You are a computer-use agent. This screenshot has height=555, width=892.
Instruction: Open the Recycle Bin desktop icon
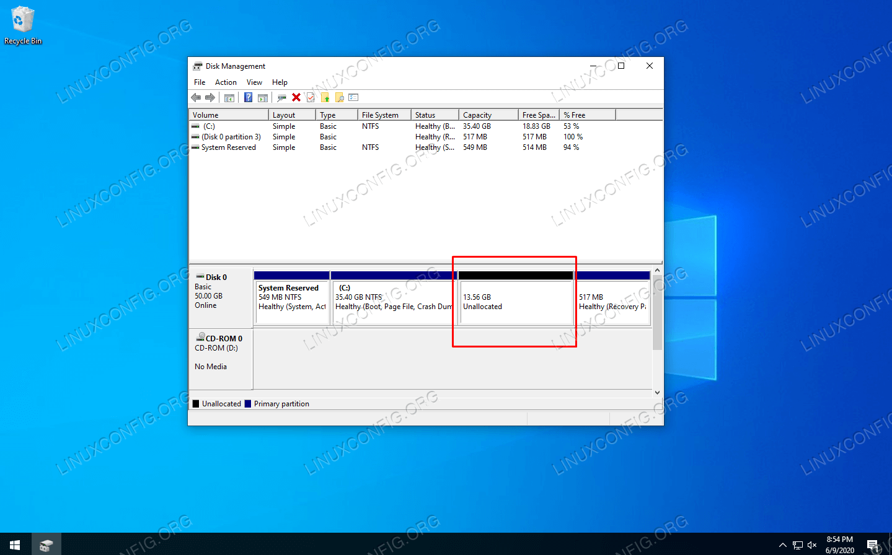pos(23,25)
